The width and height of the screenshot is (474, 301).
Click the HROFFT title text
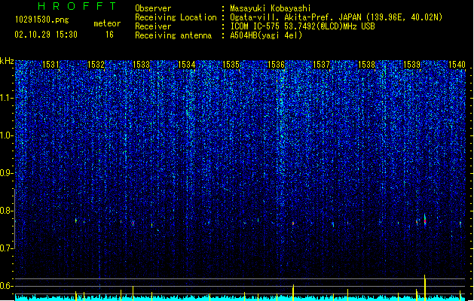(77, 6)
